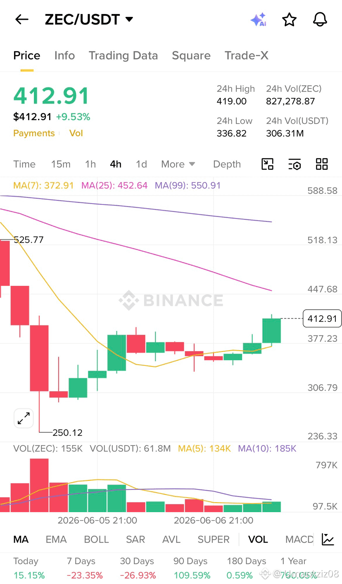Open the chart layout grid icon
The height and width of the screenshot is (584, 342).
tap(322, 164)
